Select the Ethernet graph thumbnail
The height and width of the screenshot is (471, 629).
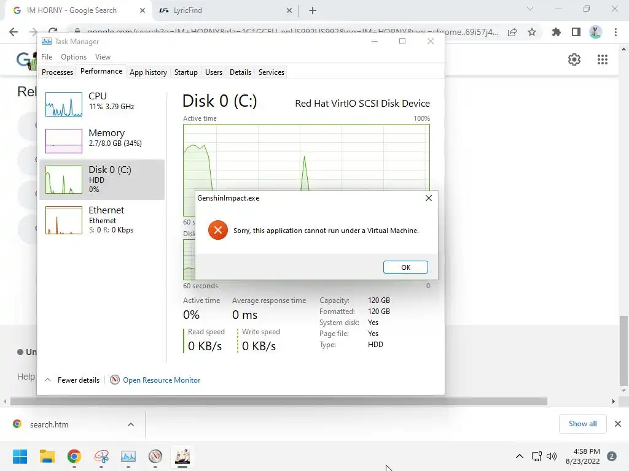[x=64, y=220]
